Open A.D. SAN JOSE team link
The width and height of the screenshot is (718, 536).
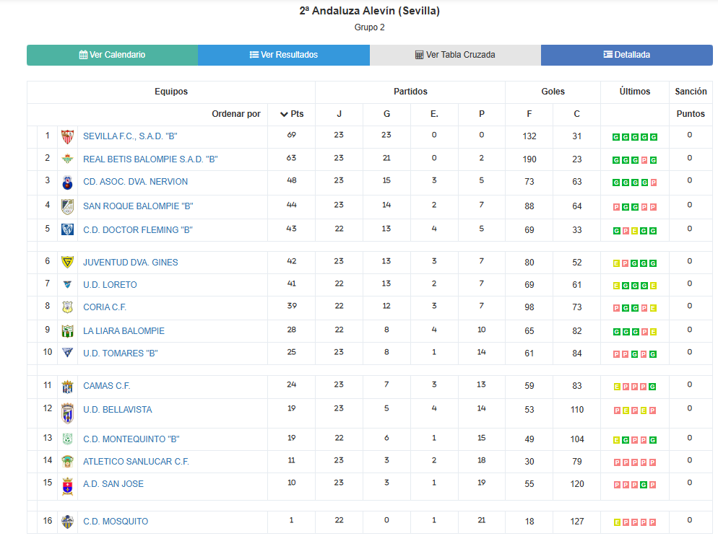pyautogui.click(x=113, y=484)
